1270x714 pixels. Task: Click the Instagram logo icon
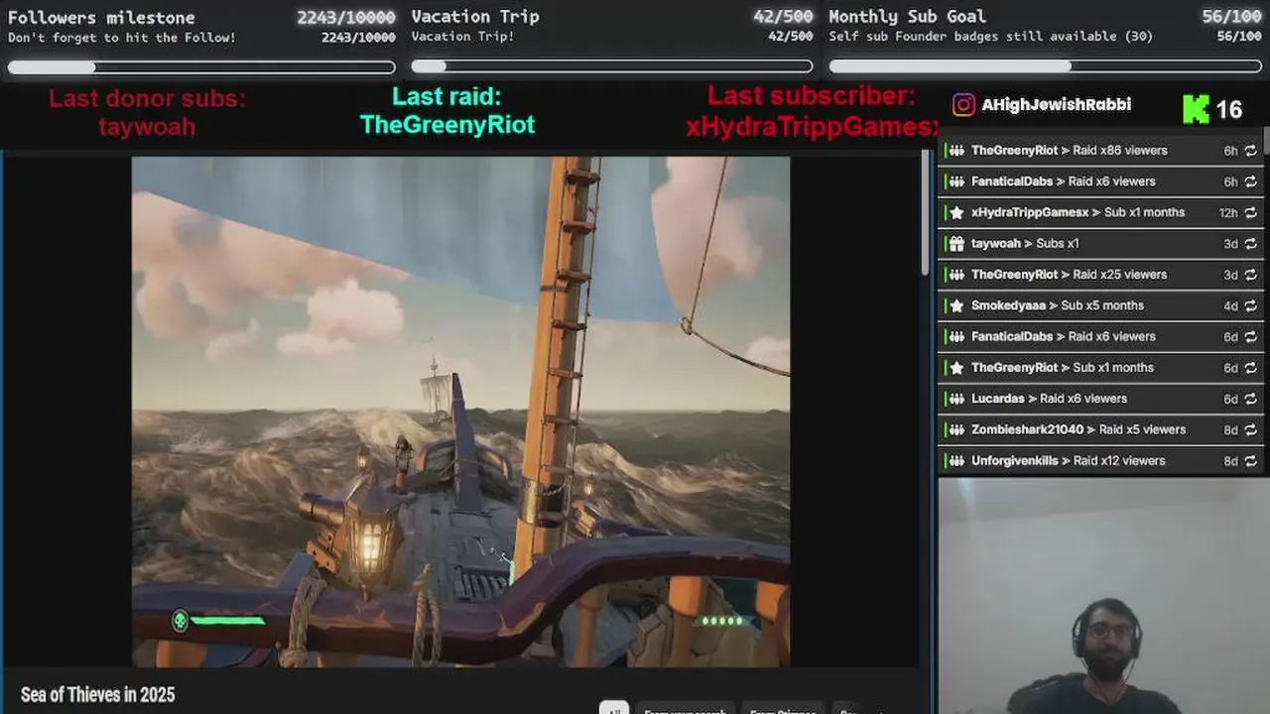[963, 105]
